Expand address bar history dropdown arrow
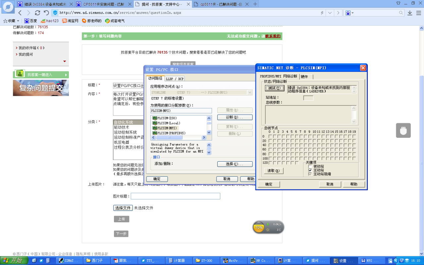Viewport: 424px width, 265px height. (330, 13)
